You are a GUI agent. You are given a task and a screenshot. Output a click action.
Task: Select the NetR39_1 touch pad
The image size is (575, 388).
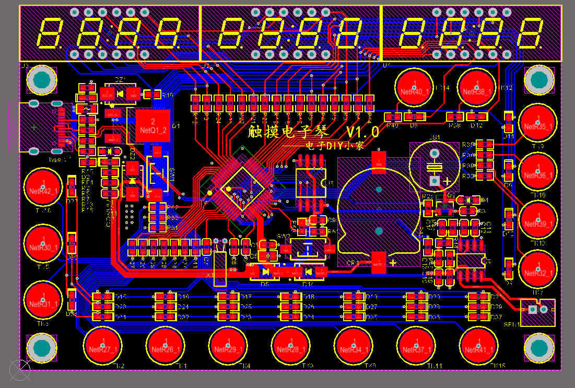tap(538, 220)
